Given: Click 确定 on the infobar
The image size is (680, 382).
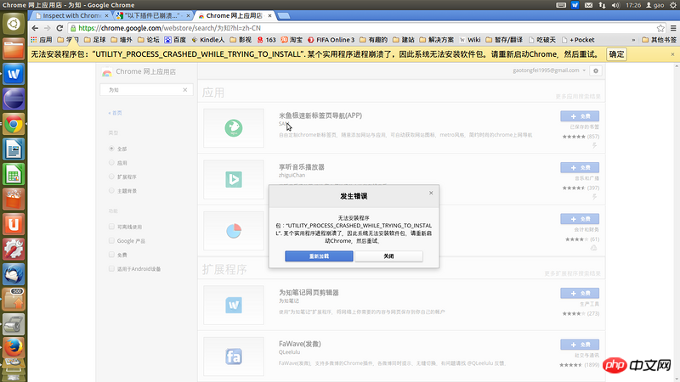Looking at the screenshot, I should 617,54.
